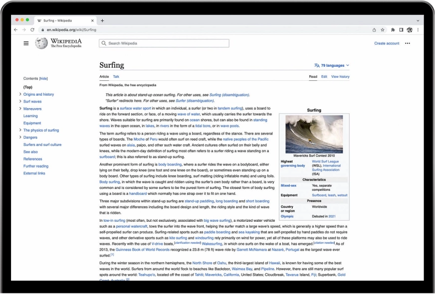The height and width of the screenshot is (294, 435).
Task: Open the side panel icon in Chrome toolbar
Action: click(x=401, y=29)
